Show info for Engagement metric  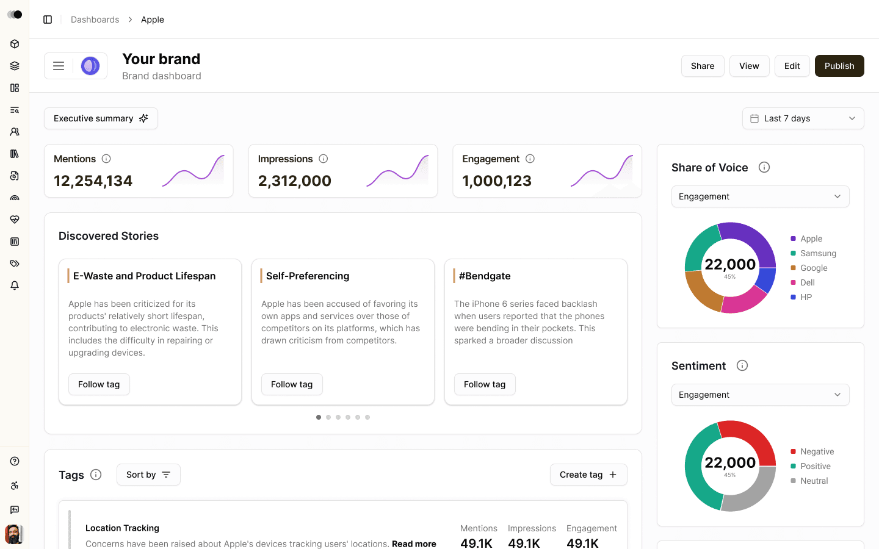pos(530,159)
